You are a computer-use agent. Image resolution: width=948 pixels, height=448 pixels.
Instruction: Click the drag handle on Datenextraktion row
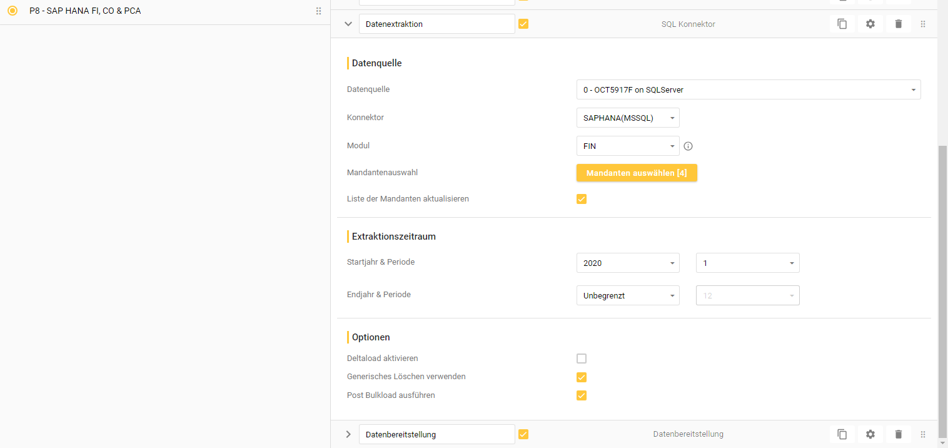(923, 24)
